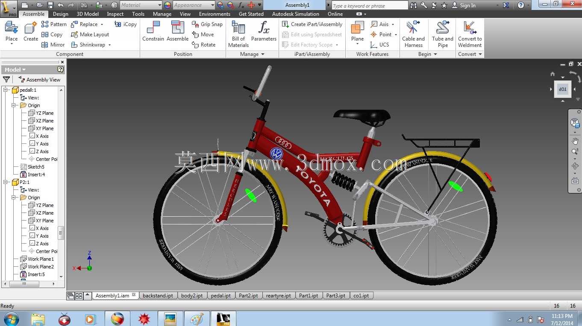Click the Pan tool on navigation bar
Image resolution: width=582 pixels, height=326 pixels.
[575, 141]
